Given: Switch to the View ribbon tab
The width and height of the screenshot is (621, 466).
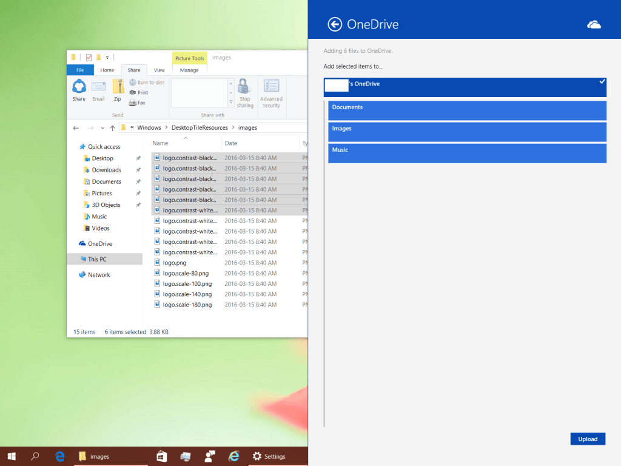Looking at the screenshot, I should pyautogui.click(x=159, y=70).
